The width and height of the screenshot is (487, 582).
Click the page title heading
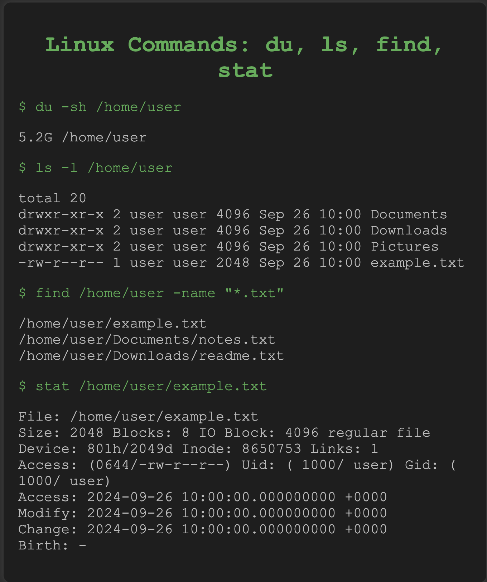pyautogui.click(x=245, y=57)
